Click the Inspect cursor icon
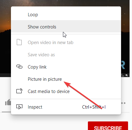 (19, 107)
